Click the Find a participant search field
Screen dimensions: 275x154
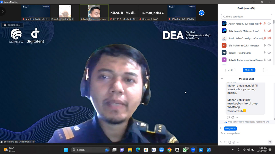tap(246, 17)
